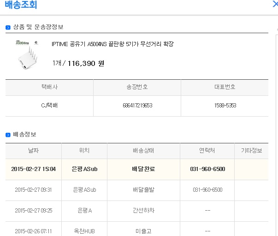Click the 택배사 column header

(x=49, y=87)
